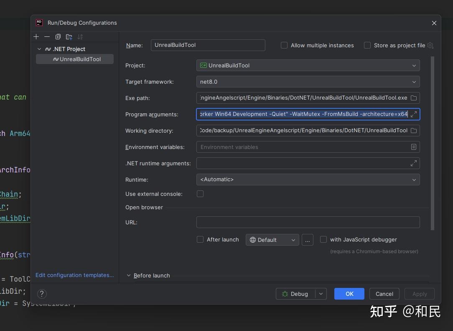The height and width of the screenshot is (331, 453).
Task: Add a new configuration with the plus icon
Action: [36, 37]
